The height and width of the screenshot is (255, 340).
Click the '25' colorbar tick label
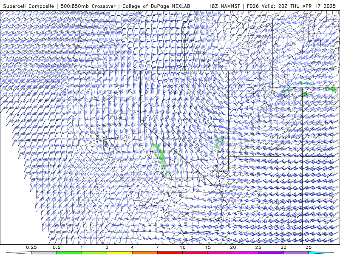pyautogui.click(x=258, y=247)
